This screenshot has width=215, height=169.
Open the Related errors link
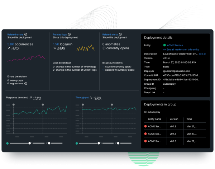15,34
